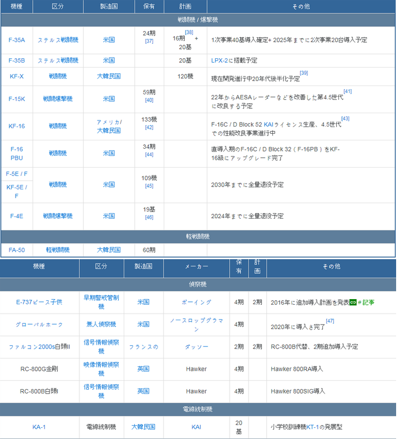Screen dimensions: 400x439
Task: Follow the LPX-2 link in F-35B row
Action: (220, 60)
